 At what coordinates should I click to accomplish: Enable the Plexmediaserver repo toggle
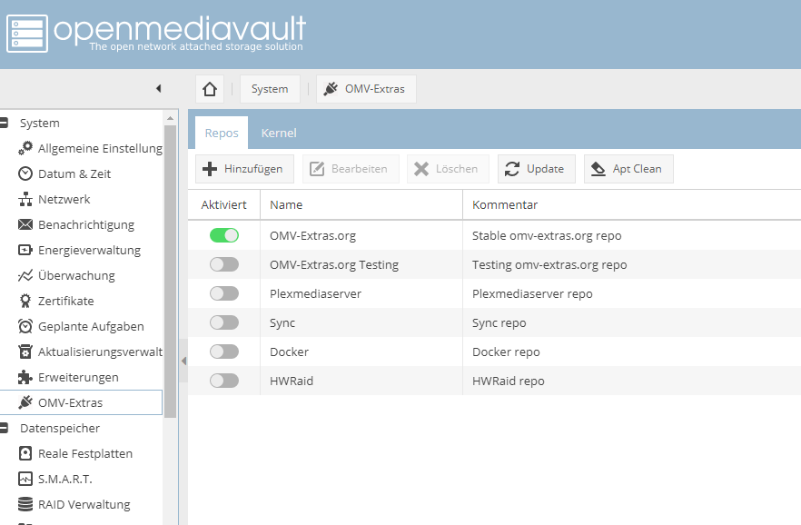pyautogui.click(x=224, y=293)
